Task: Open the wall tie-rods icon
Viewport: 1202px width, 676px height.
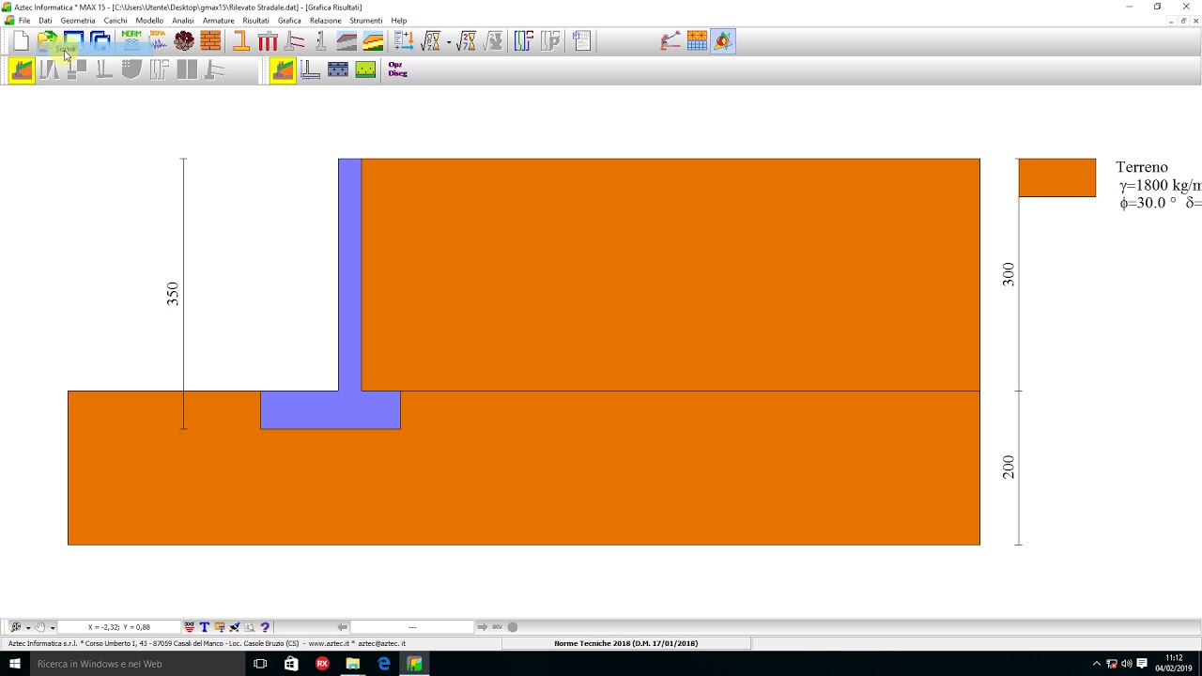Action: [x=295, y=41]
